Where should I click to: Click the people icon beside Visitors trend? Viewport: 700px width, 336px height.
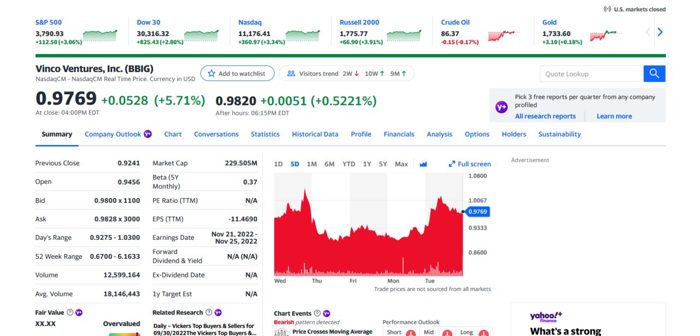(291, 73)
